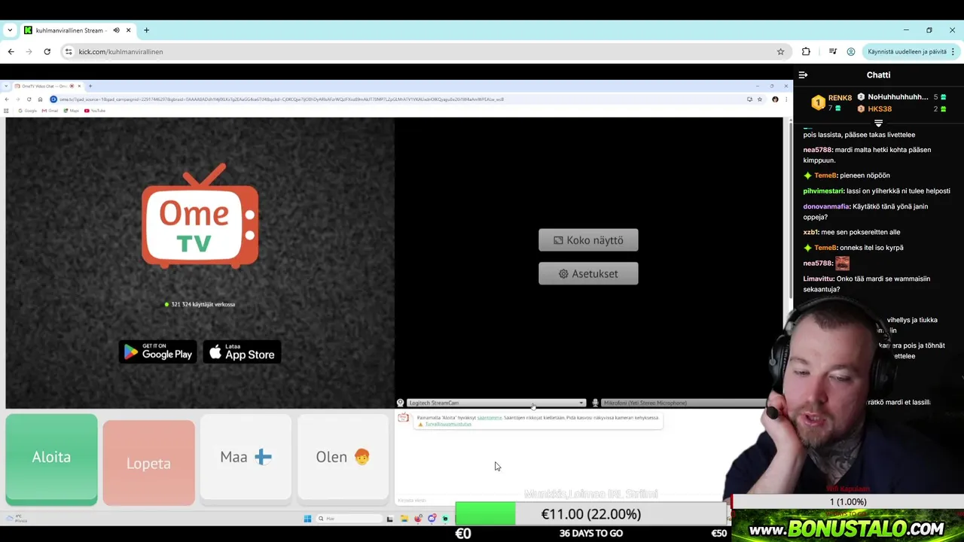This screenshot has width=964, height=542.
Task: Collapse the Chatti panel with arrow icon
Action: [803, 75]
